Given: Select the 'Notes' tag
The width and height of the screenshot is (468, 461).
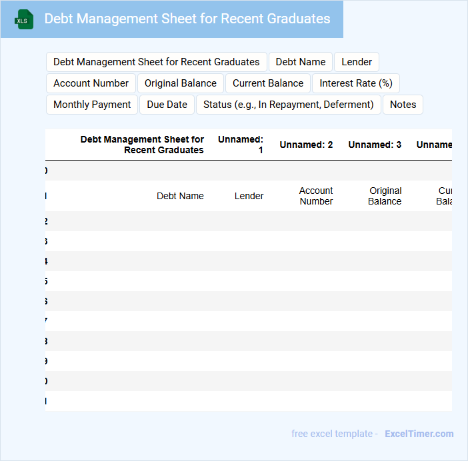Looking at the screenshot, I should point(403,105).
